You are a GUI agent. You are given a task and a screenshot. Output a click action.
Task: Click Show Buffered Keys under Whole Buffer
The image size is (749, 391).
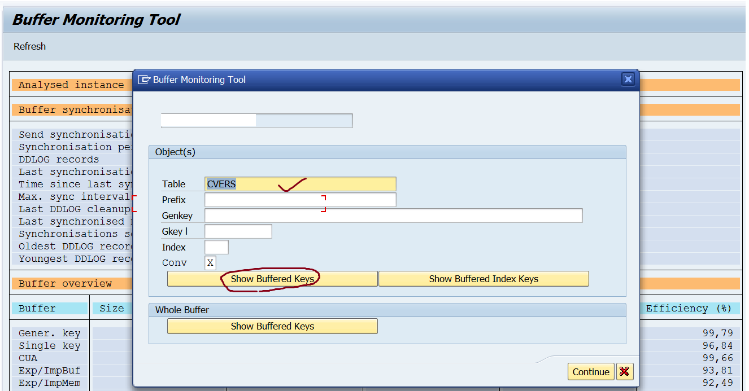pos(272,326)
